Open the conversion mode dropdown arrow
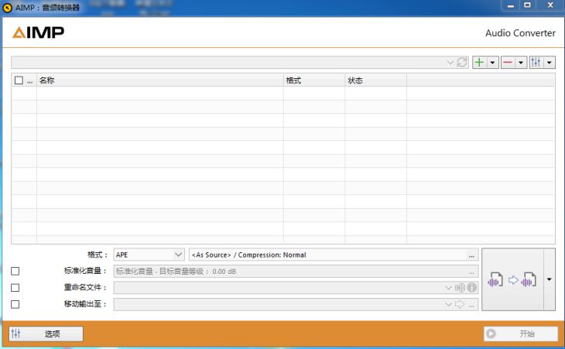This screenshot has width=565, height=349. pos(550,279)
